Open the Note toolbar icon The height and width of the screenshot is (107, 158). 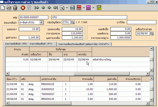tap(72, 8)
